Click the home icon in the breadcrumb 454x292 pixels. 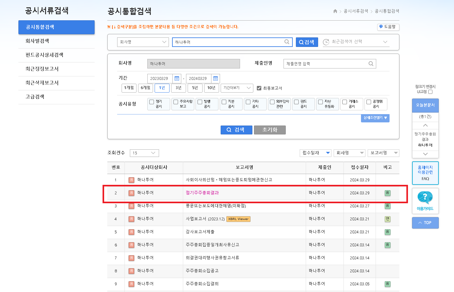click(x=335, y=11)
